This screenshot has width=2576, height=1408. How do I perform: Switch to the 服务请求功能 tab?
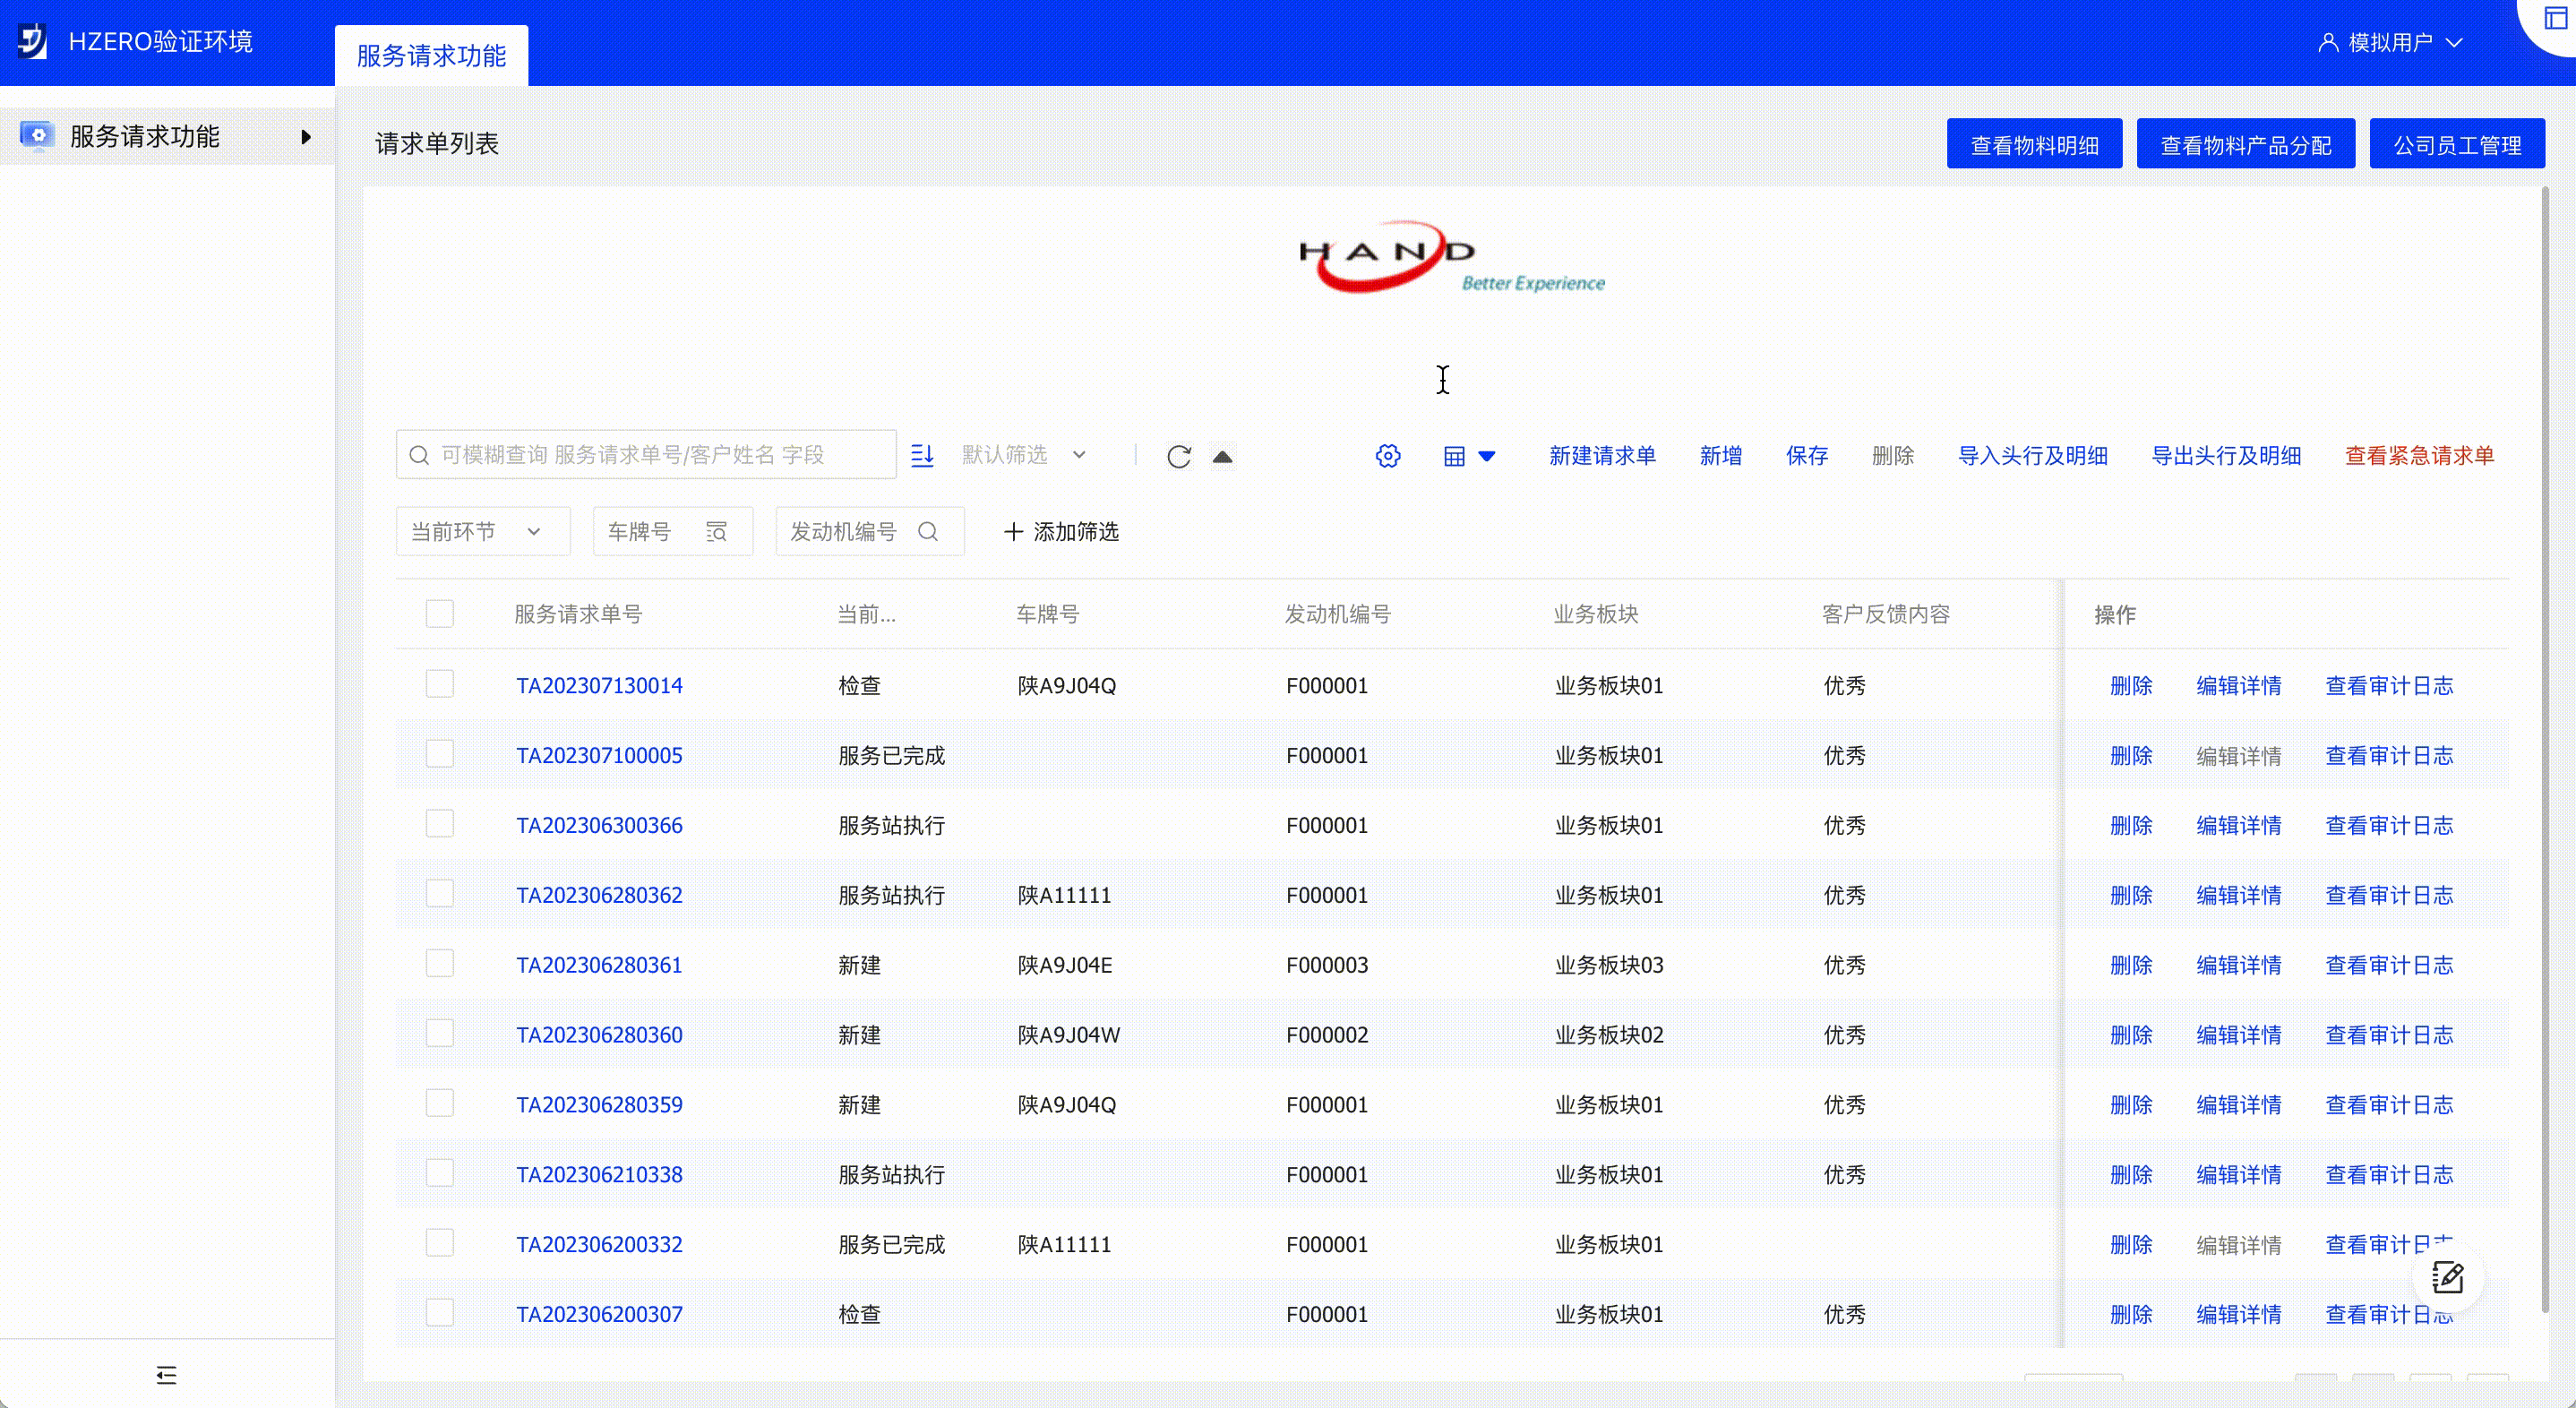point(431,55)
